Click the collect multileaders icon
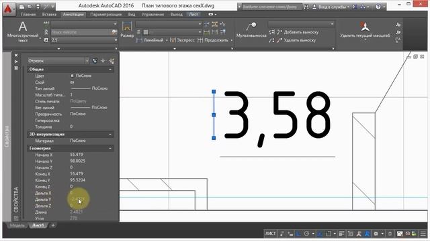430x241 pixels. click(x=271, y=40)
